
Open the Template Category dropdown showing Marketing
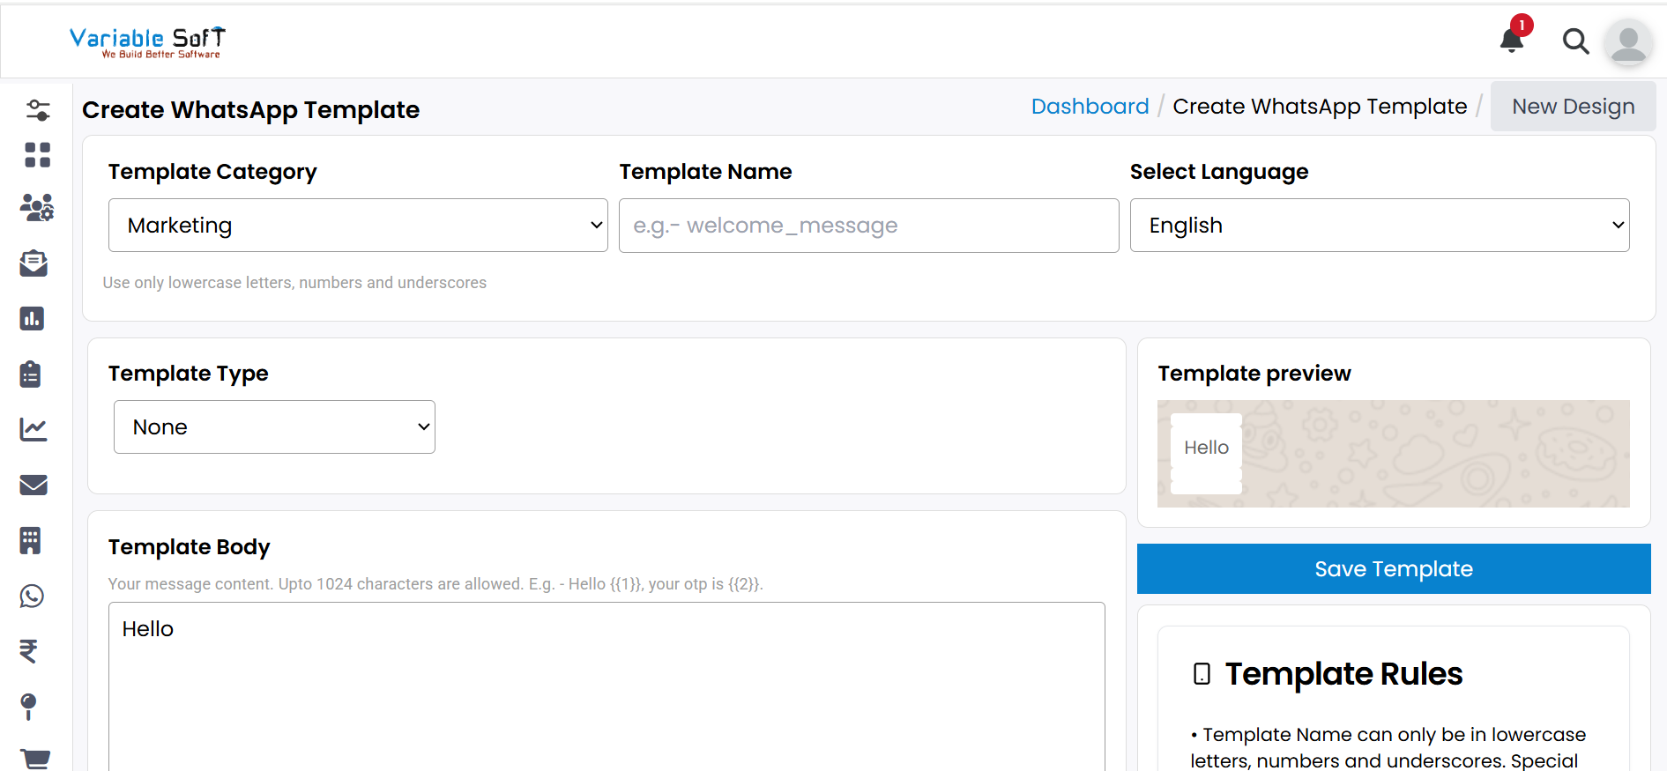click(358, 226)
